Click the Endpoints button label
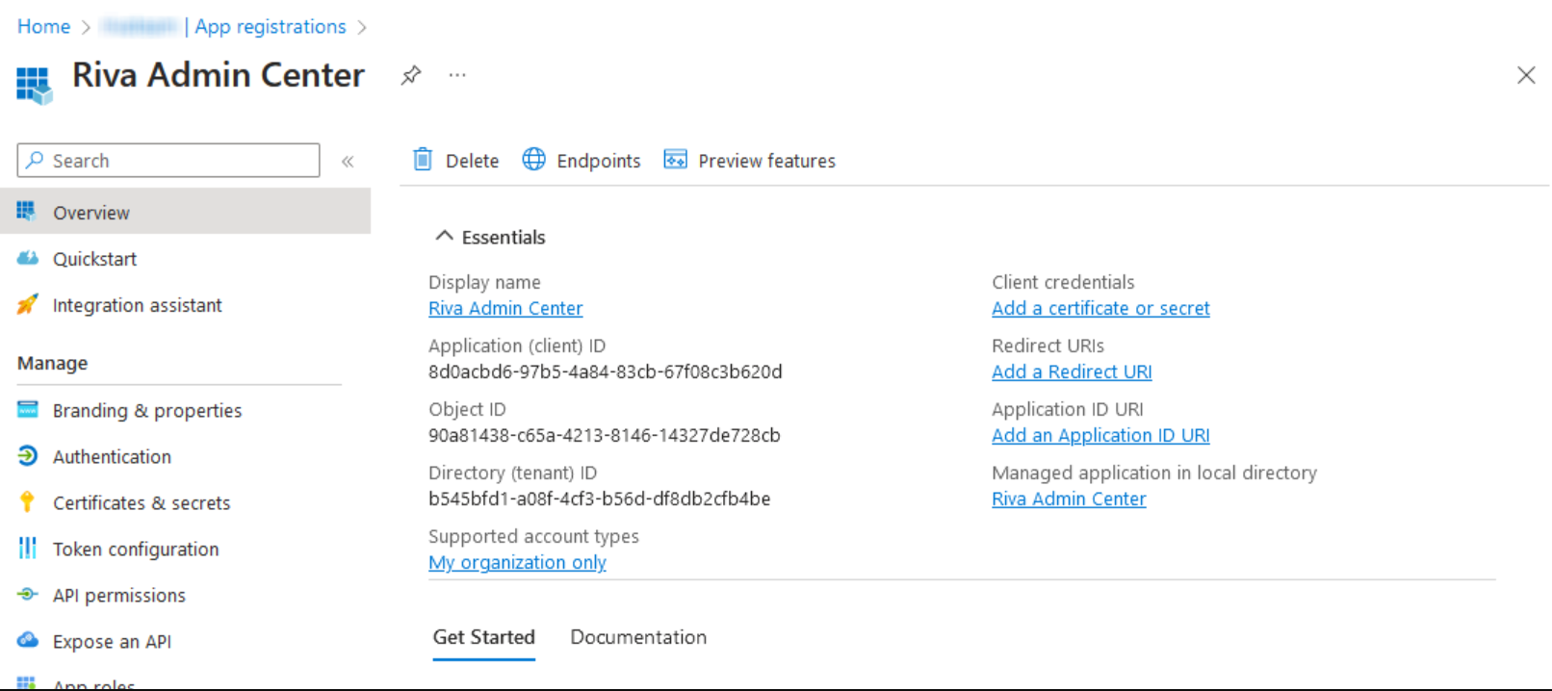This screenshot has height=691, width=1552. [x=599, y=161]
